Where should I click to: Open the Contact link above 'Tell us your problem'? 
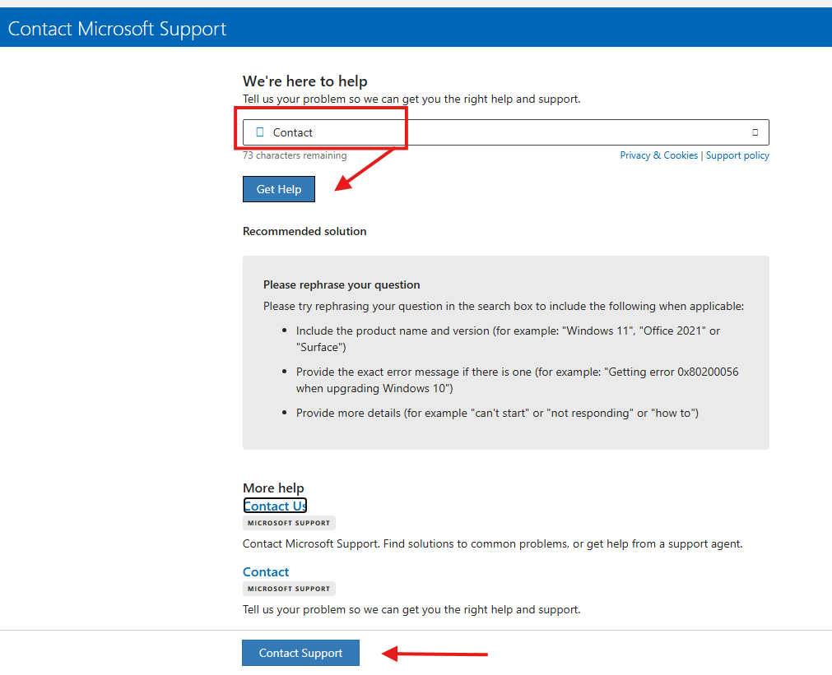pos(266,571)
